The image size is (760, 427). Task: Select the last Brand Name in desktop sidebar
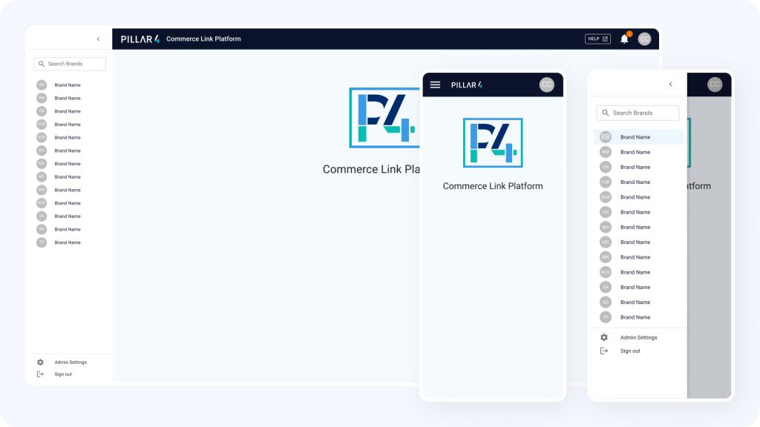click(x=68, y=242)
